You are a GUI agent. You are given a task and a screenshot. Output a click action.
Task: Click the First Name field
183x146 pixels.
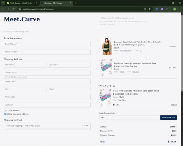coord(25,65)
